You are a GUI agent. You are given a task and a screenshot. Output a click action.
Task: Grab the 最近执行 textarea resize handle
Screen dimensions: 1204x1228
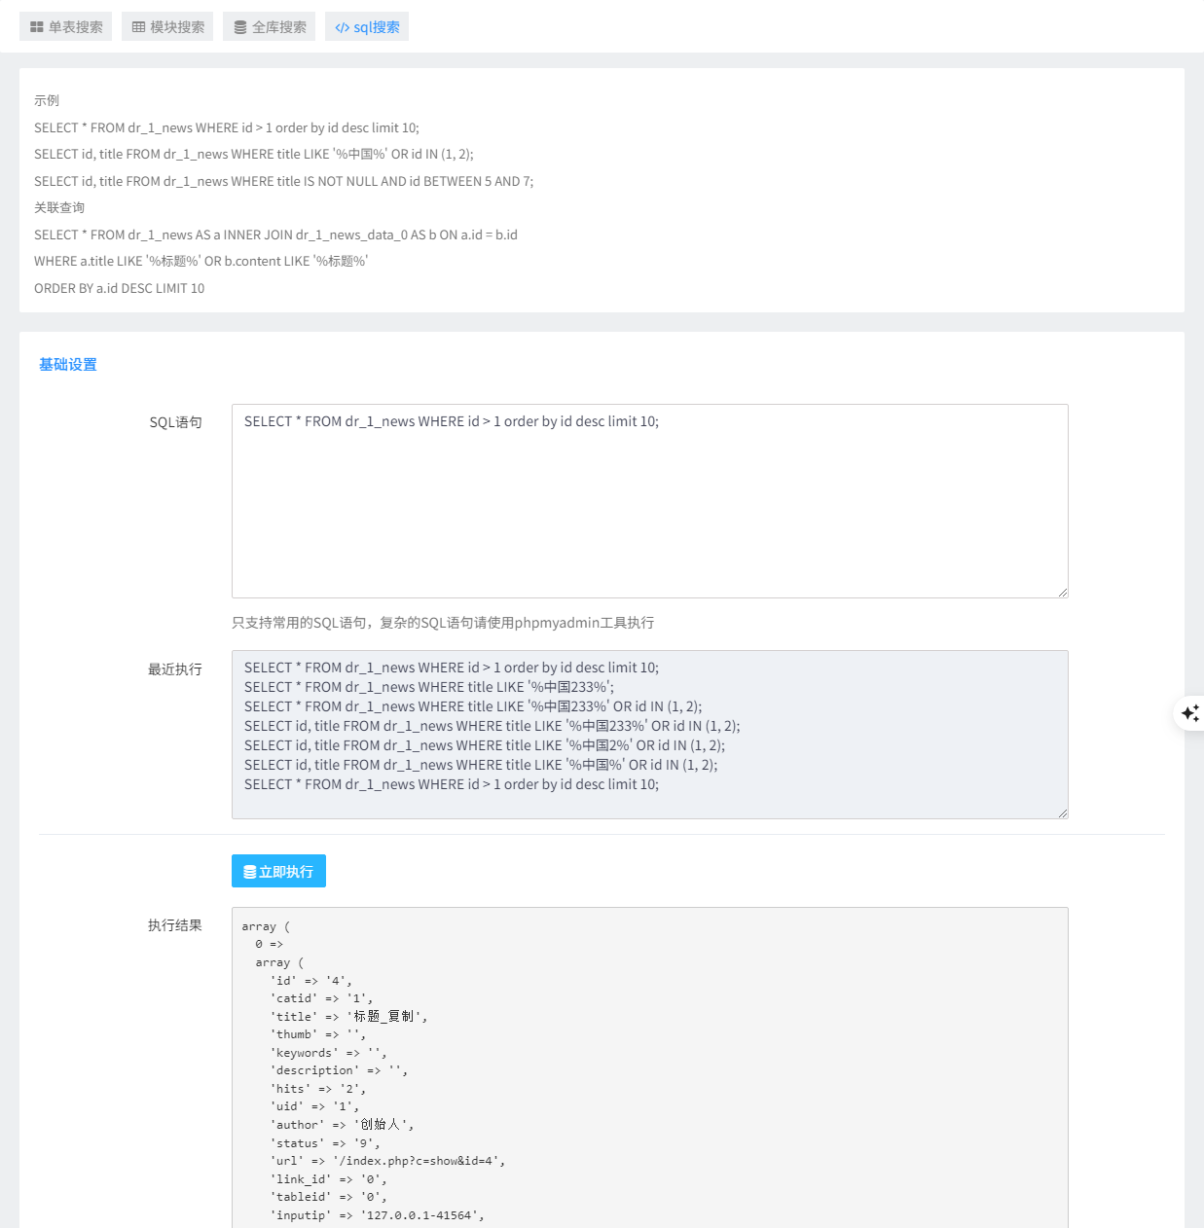pos(1062,813)
